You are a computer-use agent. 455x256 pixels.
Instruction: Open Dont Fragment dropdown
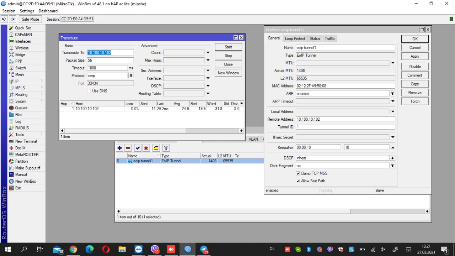click(392, 166)
